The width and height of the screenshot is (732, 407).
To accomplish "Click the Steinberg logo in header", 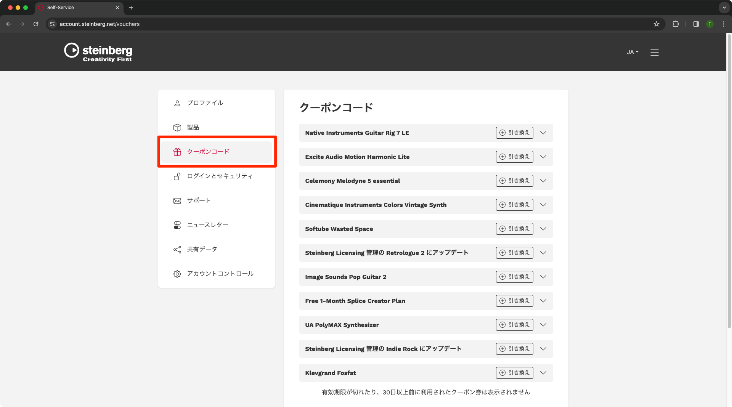I will [98, 52].
